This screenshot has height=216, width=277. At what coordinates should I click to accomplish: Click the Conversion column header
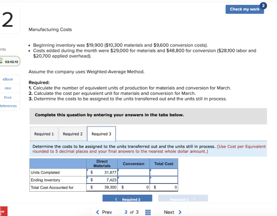tap(134, 164)
